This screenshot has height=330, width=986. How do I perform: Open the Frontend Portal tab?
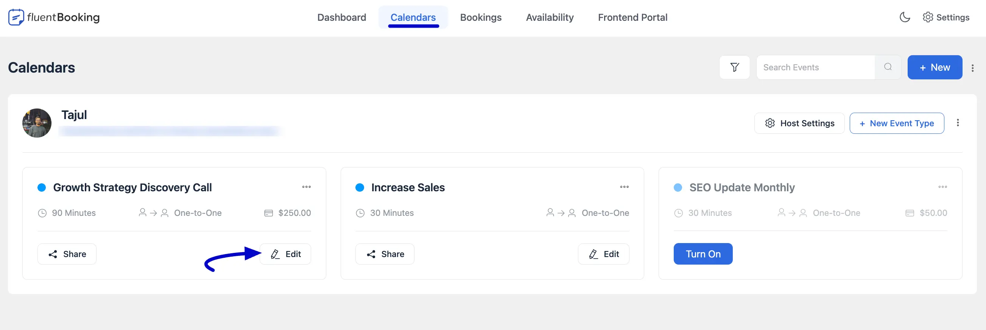632,17
